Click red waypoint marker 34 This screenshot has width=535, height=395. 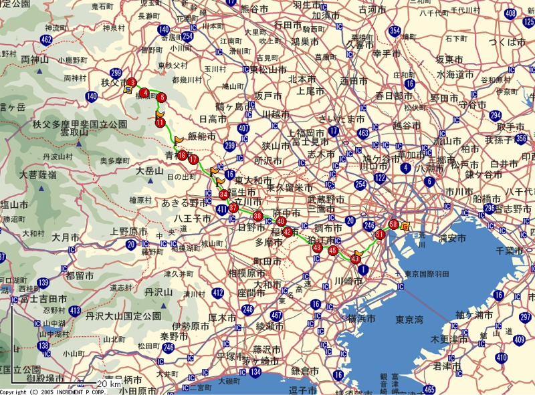coord(224,194)
